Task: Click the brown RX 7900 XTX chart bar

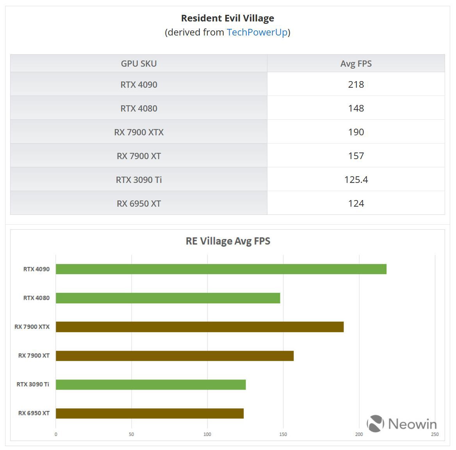Action: 200,327
